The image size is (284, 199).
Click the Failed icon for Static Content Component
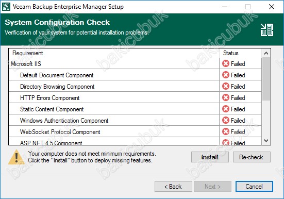pos(226,109)
